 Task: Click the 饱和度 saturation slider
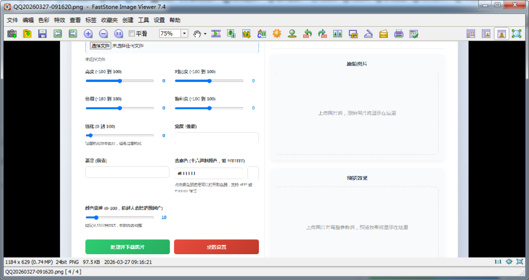click(x=209, y=108)
